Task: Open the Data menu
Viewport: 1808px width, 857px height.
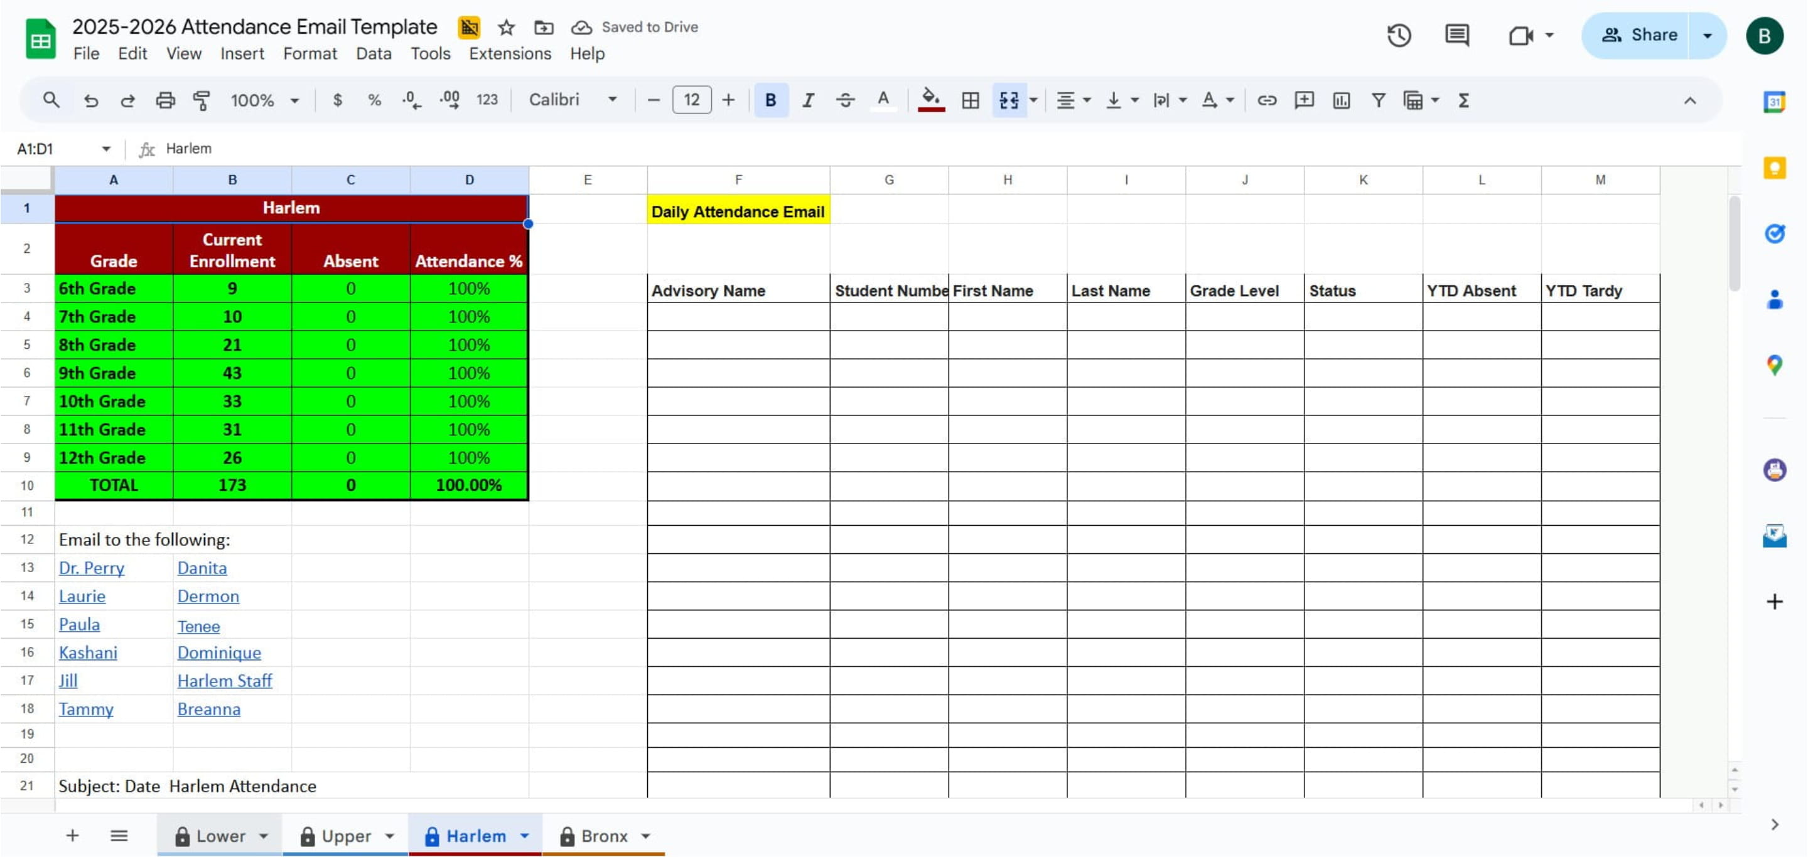Action: tap(374, 53)
